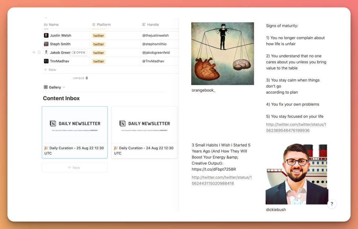Click the Handle column text icon
Viewport: 358px width, 229px height.
(144, 25)
